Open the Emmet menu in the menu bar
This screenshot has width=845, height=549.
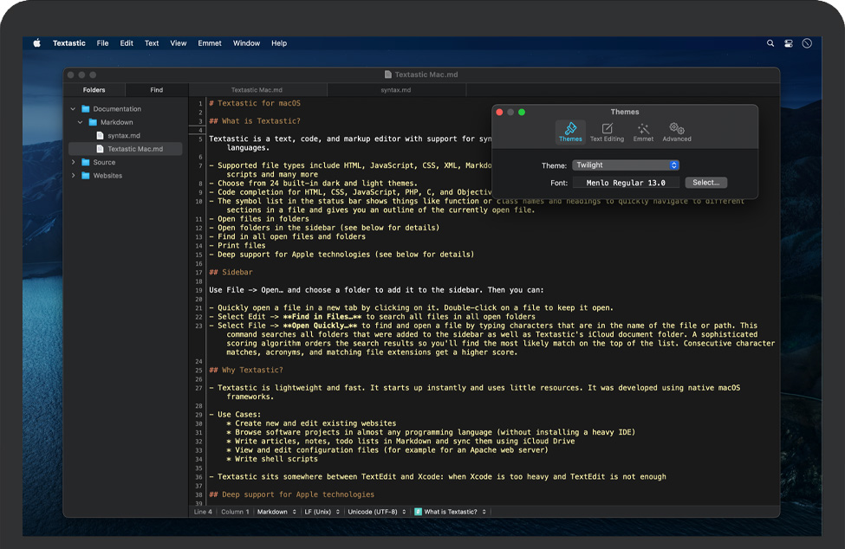click(209, 43)
